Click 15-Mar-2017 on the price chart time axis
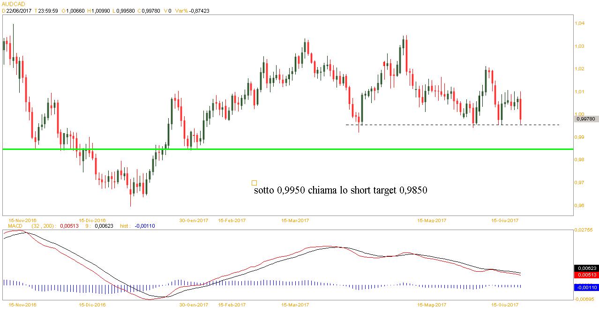This screenshot has height=313, width=599. tap(294, 220)
